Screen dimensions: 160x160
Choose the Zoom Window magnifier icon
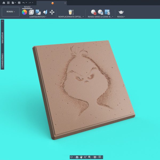pyautogui.click(x=90, y=157)
